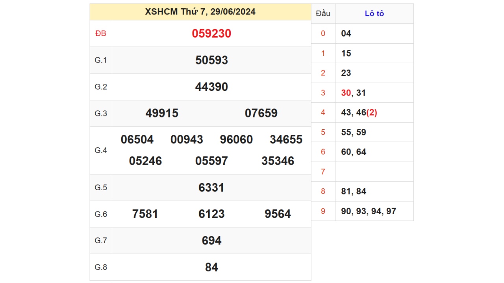This screenshot has height=283, width=504.
Task: Select sixth prize number 7581
Action: click(x=145, y=214)
